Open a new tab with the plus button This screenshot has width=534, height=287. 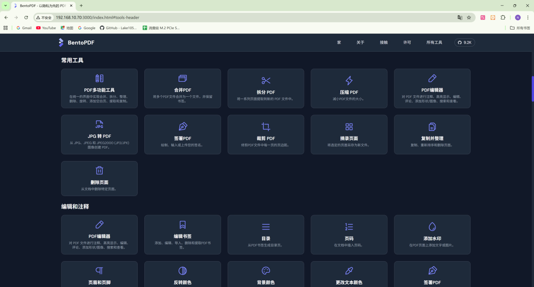click(81, 5)
